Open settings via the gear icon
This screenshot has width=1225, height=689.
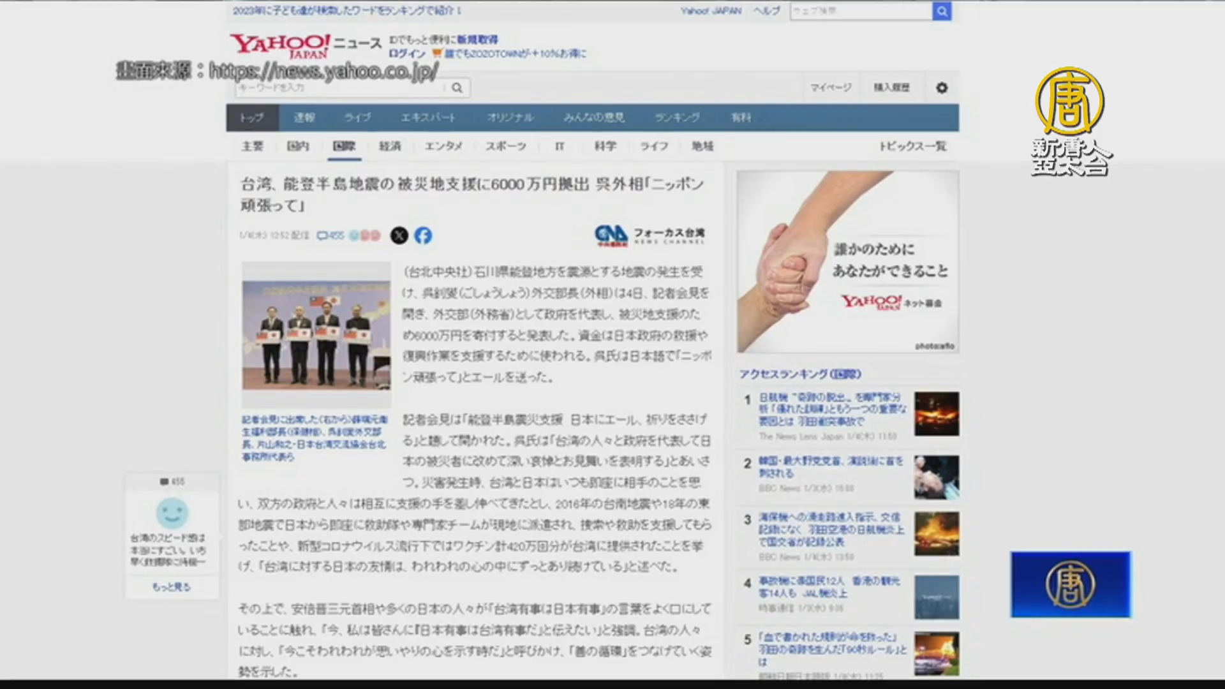(x=942, y=88)
